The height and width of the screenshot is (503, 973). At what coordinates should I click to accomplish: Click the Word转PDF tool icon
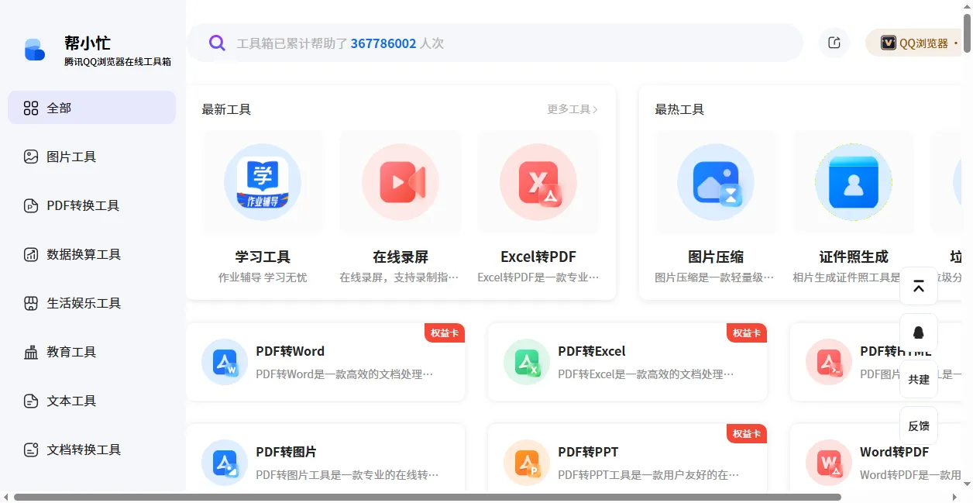coord(828,462)
